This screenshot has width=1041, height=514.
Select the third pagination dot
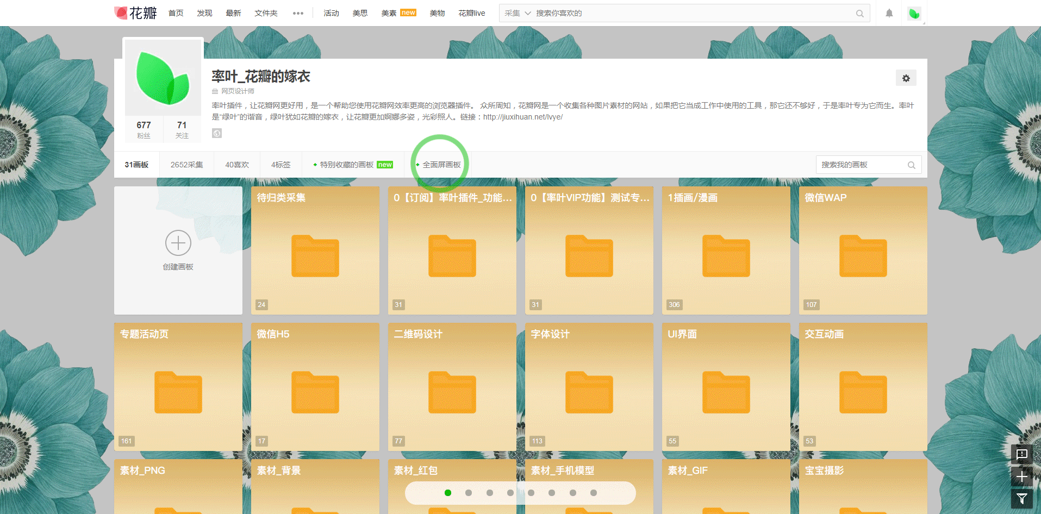coord(489,493)
